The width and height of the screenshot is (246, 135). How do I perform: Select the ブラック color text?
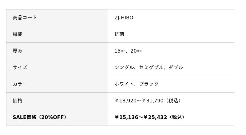point(149,84)
